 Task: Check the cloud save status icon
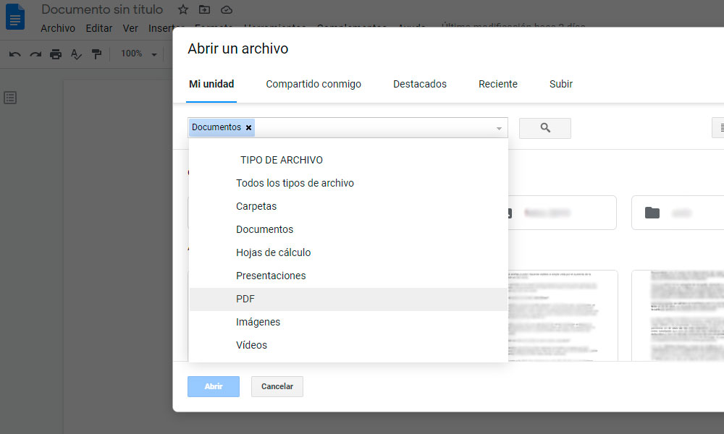[225, 10]
